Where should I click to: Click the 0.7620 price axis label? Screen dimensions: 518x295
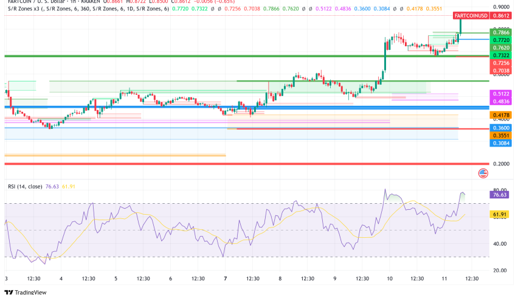coord(501,47)
